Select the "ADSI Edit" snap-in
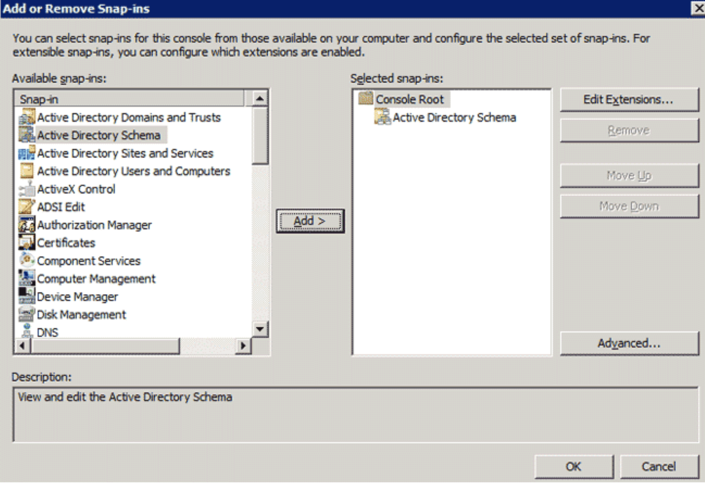Viewport: 705px width, 486px height. 61,207
